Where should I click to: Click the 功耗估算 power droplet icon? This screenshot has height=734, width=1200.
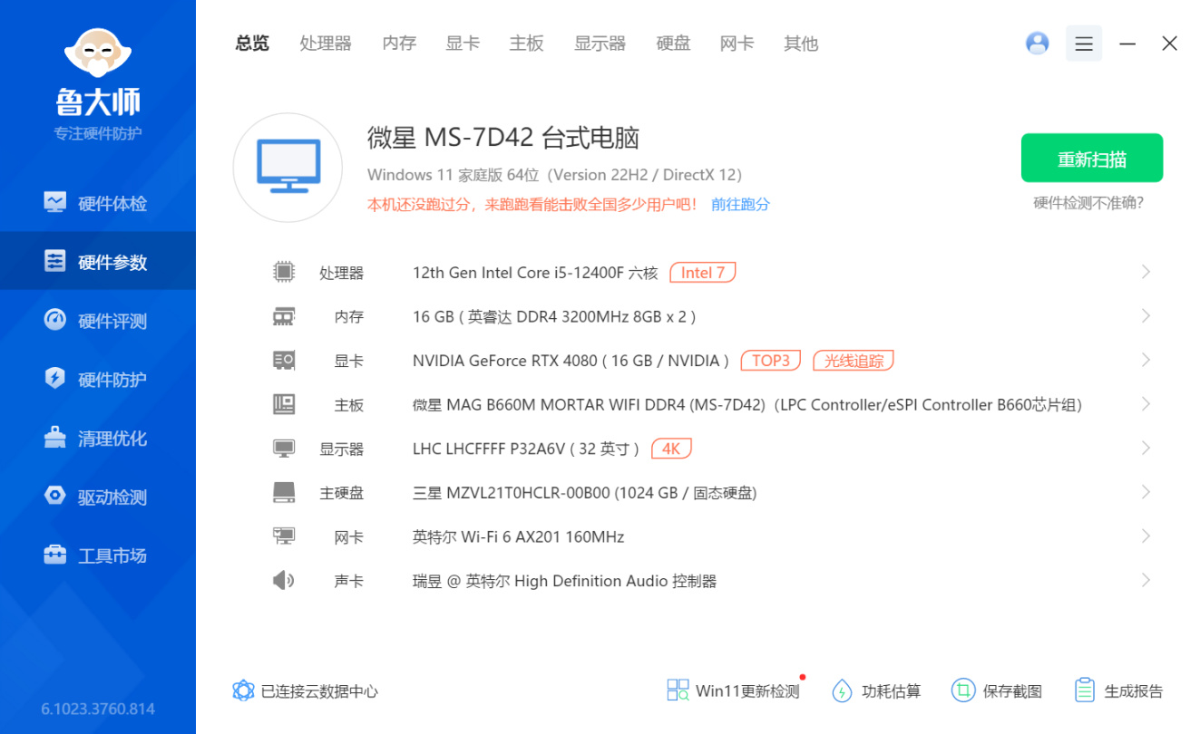click(x=842, y=691)
